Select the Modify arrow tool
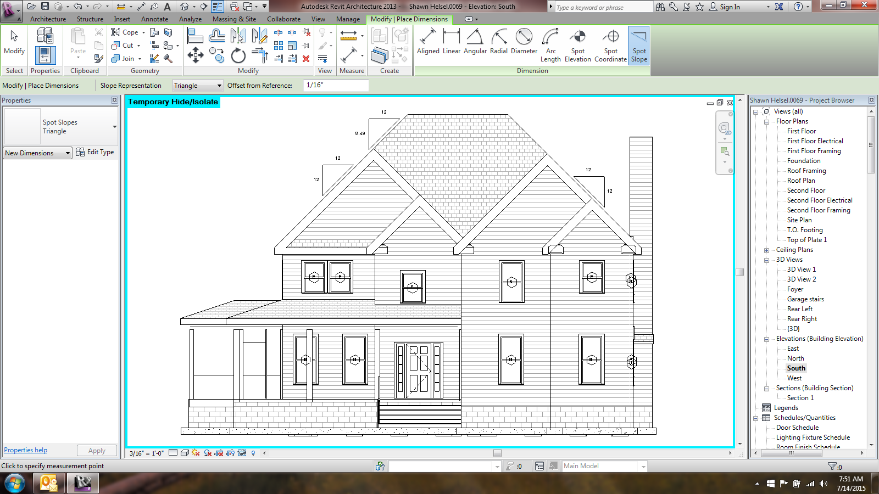879x494 pixels. point(14,43)
